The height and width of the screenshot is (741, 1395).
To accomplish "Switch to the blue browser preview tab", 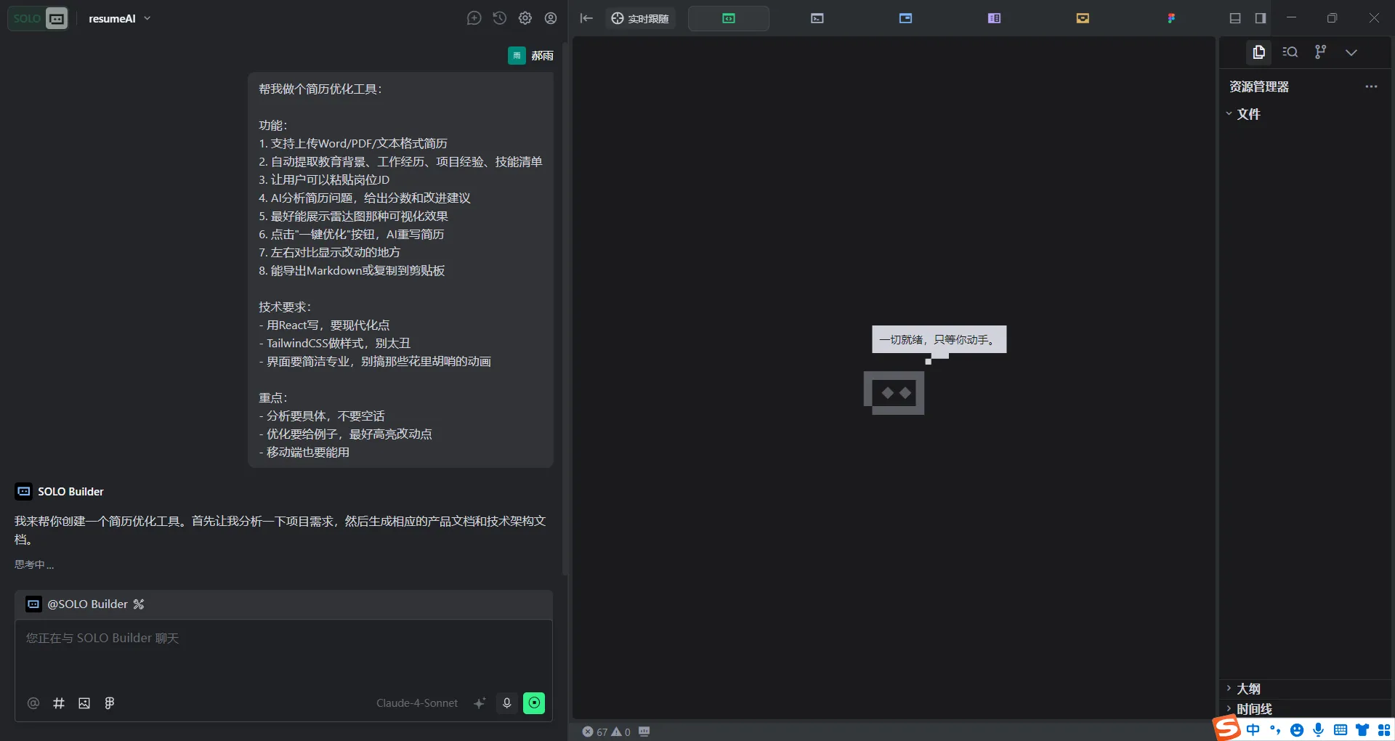I will coord(905,18).
